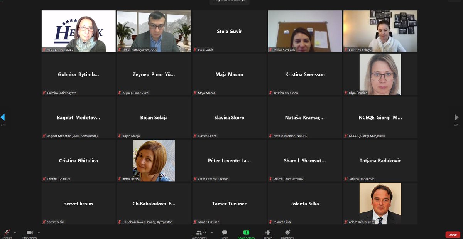Click Slavica Skoro participant tile
Image resolution: width=463 pixels, height=239 pixels.
230,117
